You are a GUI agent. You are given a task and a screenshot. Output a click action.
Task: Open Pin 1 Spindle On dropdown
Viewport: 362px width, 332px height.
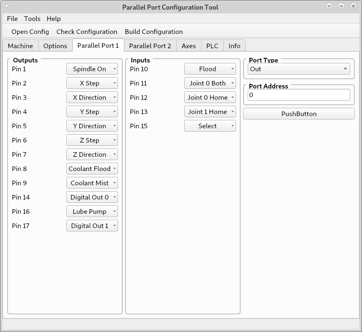(92, 69)
